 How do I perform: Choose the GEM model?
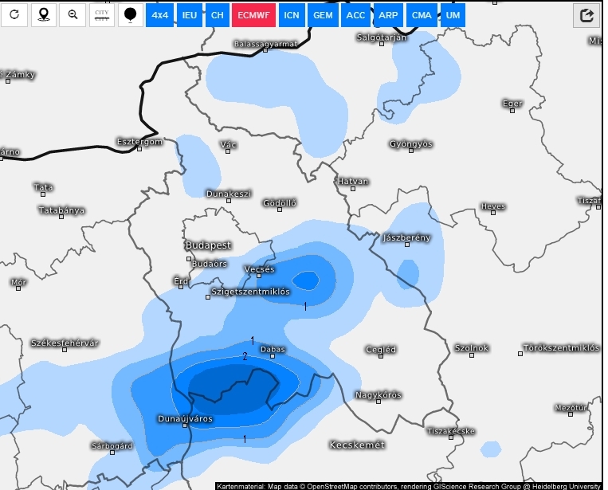coord(323,15)
